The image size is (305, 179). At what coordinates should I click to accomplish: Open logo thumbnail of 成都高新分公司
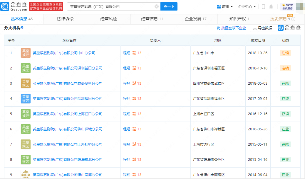coord(26,83)
